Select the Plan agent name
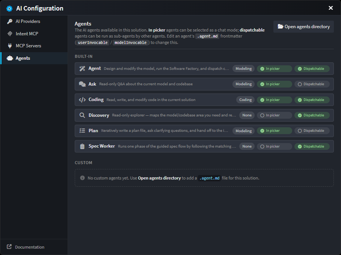 pyautogui.click(x=93, y=131)
